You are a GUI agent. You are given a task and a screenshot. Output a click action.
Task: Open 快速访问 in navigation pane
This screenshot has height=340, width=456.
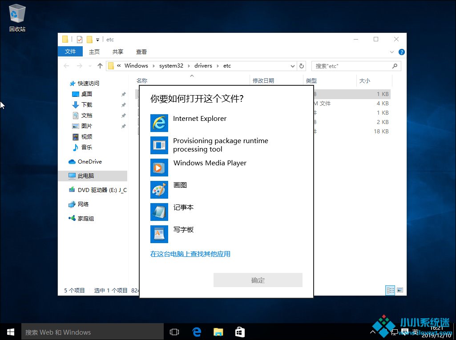[x=89, y=84]
